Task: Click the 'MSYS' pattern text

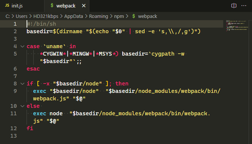Action: [105, 54]
